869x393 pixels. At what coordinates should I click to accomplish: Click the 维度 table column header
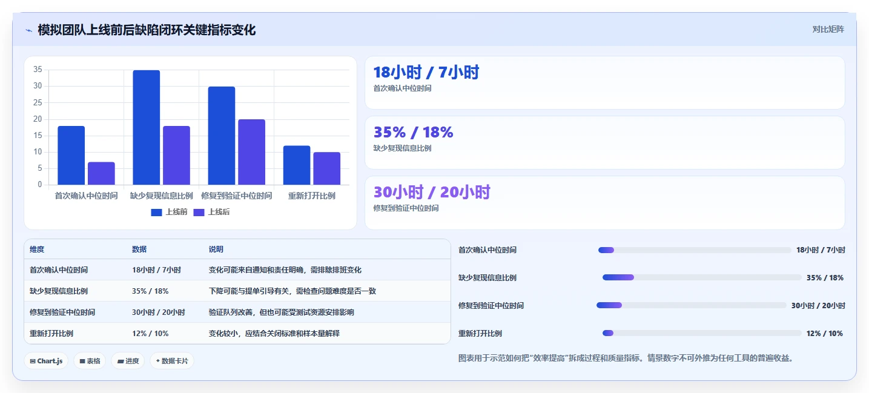click(x=37, y=249)
